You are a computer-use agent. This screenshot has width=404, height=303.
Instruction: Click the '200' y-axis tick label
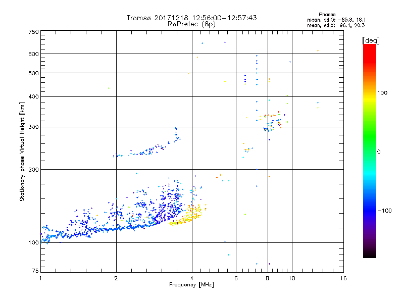(34, 170)
